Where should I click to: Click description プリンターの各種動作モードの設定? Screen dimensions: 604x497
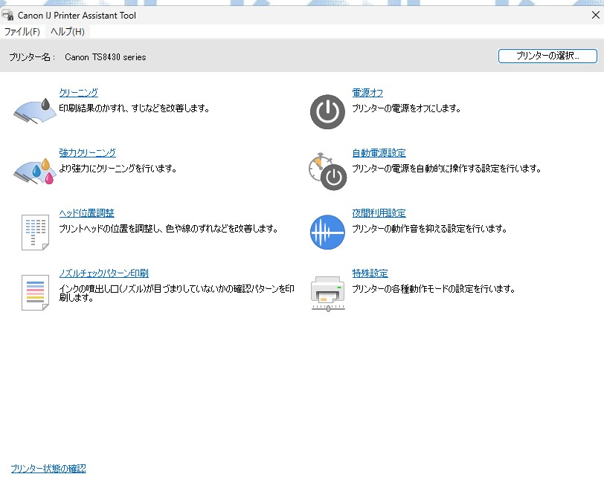click(434, 288)
